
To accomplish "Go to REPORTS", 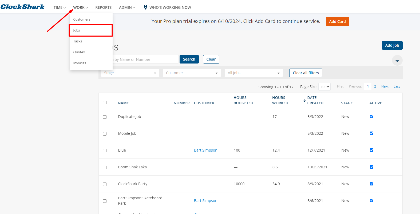I will [104, 7].
